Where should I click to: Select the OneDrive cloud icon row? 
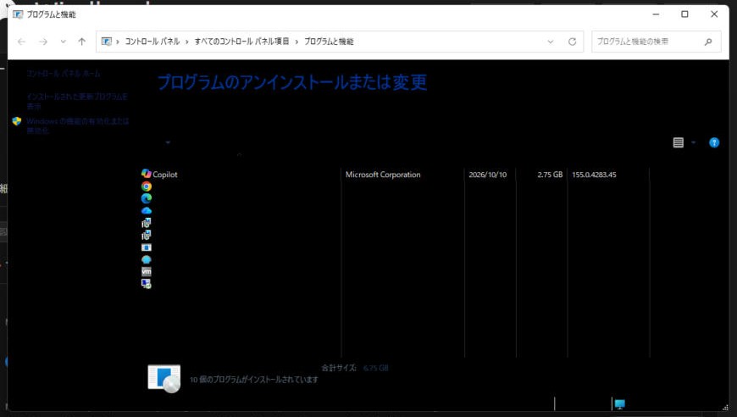pos(147,210)
